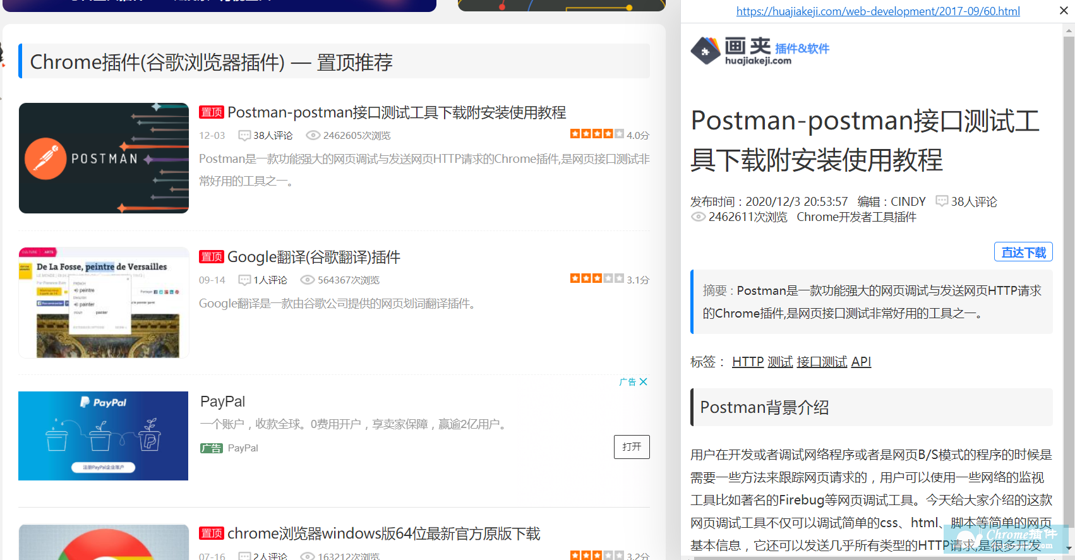Click green 广告 badge next to PayPal
Screen dimensions: 1075x560
pyautogui.click(x=212, y=448)
